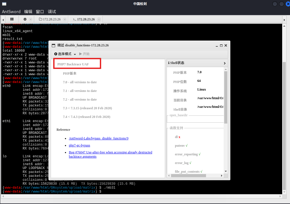
Task: Switch to the 172.28.23.26 terminal tab
Action: click(x=84, y=19)
